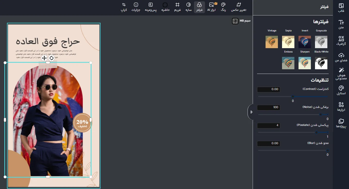
Task: Apply the Emboss filter thumbnail
Action: pos(288,63)
